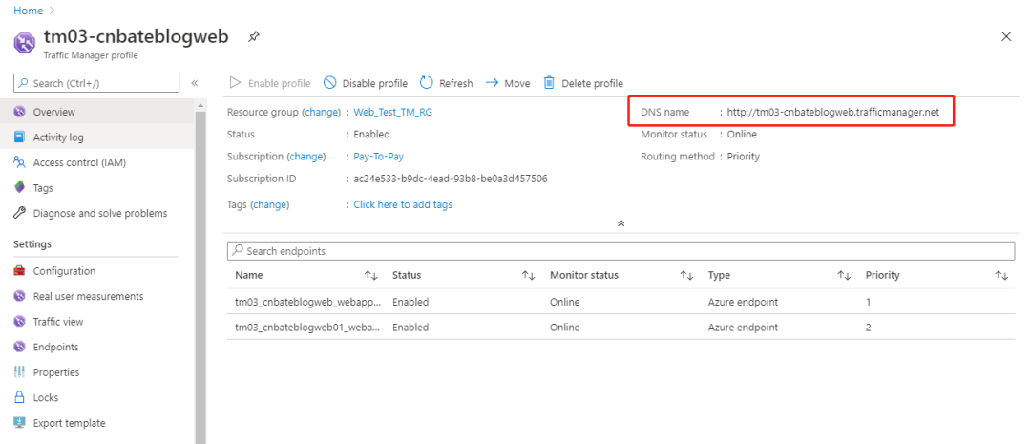Collapse the essentials section chevron
Image resolution: width=1031 pixels, height=444 pixels.
(x=621, y=223)
